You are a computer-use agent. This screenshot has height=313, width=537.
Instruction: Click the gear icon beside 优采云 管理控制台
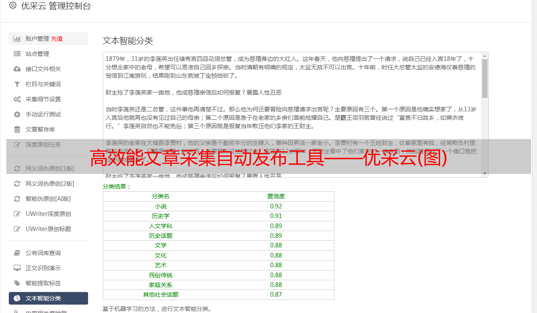click(x=13, y=5)
